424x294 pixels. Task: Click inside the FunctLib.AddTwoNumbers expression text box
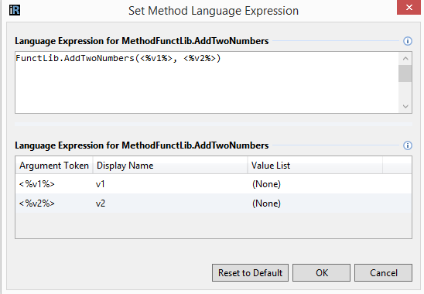(207, 82)
